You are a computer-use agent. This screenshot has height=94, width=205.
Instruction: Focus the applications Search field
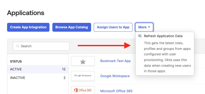41,46
